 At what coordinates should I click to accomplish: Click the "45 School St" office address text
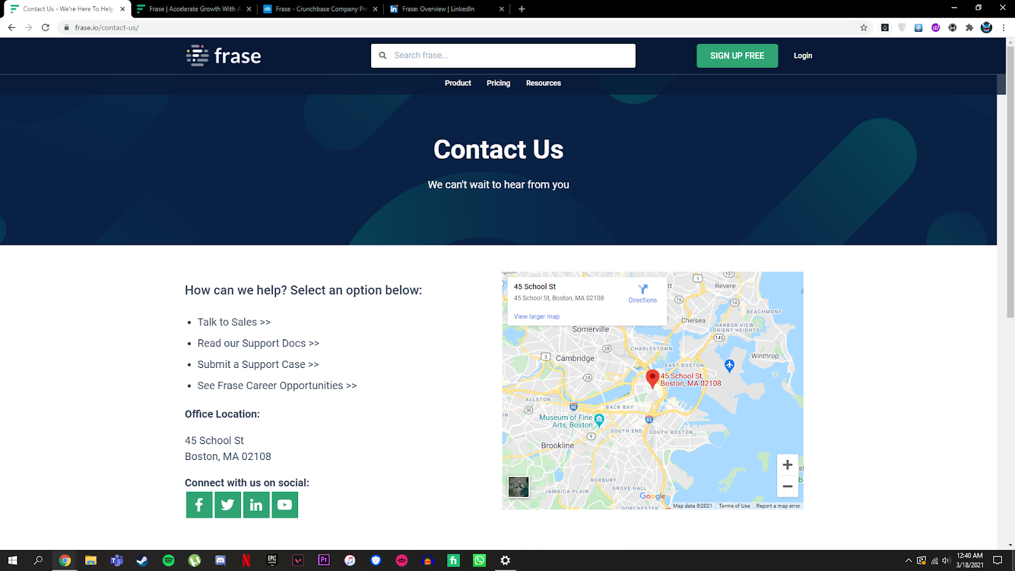(214, 440)
